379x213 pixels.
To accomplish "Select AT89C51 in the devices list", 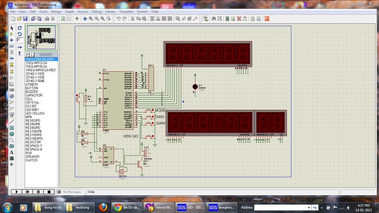I will [x=32, y=84].
